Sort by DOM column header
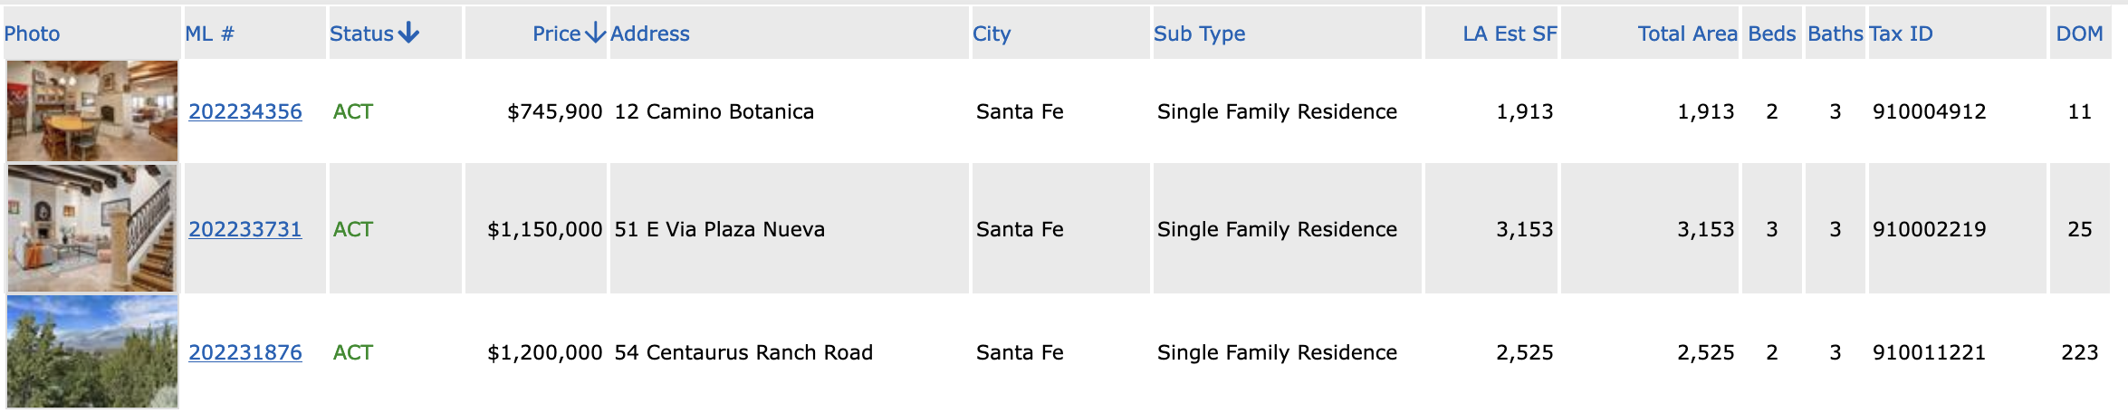Viewport: 2128px width, 413px height. pos(2079,34)
